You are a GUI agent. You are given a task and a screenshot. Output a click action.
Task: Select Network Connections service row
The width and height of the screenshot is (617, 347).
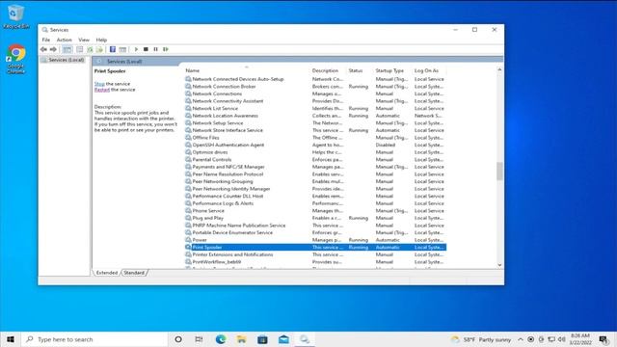[315, 93]
